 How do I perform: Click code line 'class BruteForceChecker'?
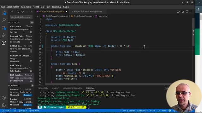[61, 31]
